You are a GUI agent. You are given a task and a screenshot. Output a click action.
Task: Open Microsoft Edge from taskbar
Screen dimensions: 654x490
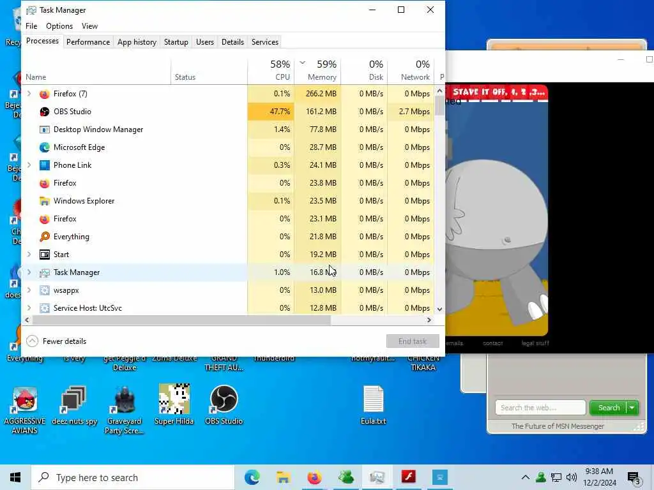[252, 477]
